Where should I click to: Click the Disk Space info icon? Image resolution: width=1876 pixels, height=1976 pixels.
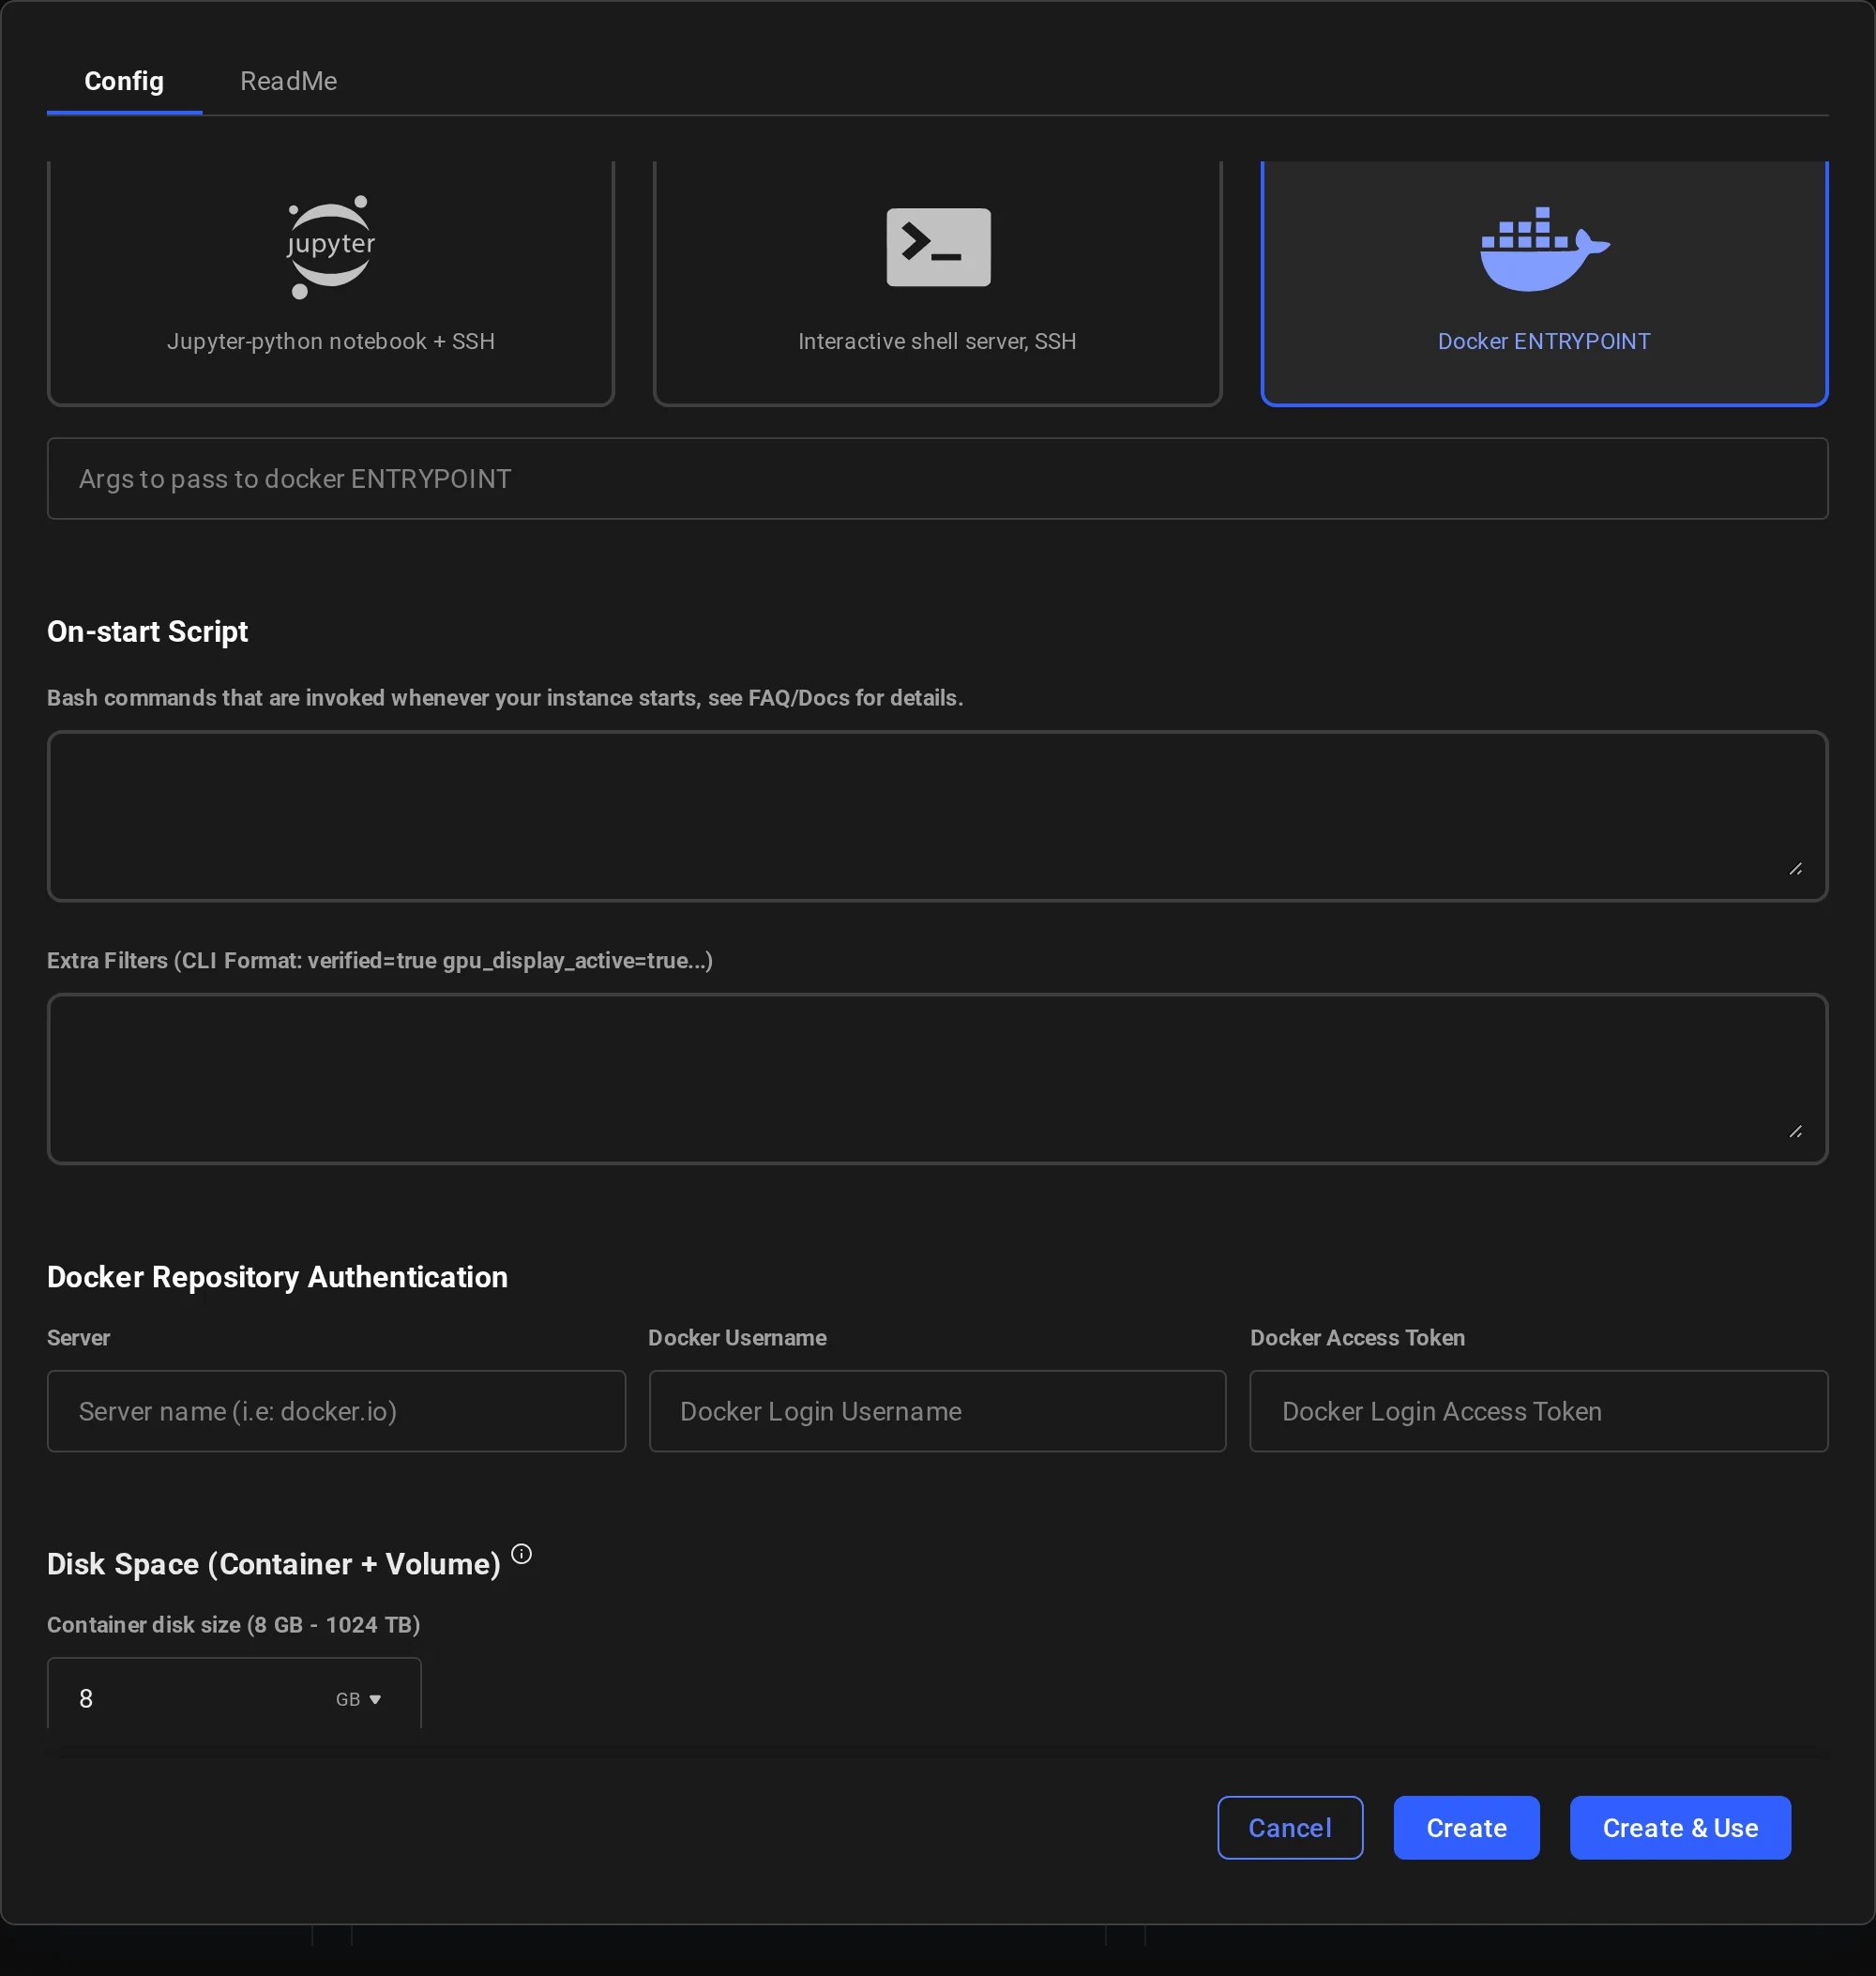pyautogui.click(x=521, y=1554)
